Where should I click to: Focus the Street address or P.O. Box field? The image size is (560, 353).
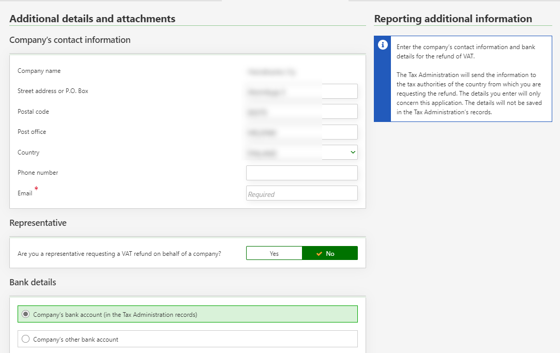click(x=301, y=91)
